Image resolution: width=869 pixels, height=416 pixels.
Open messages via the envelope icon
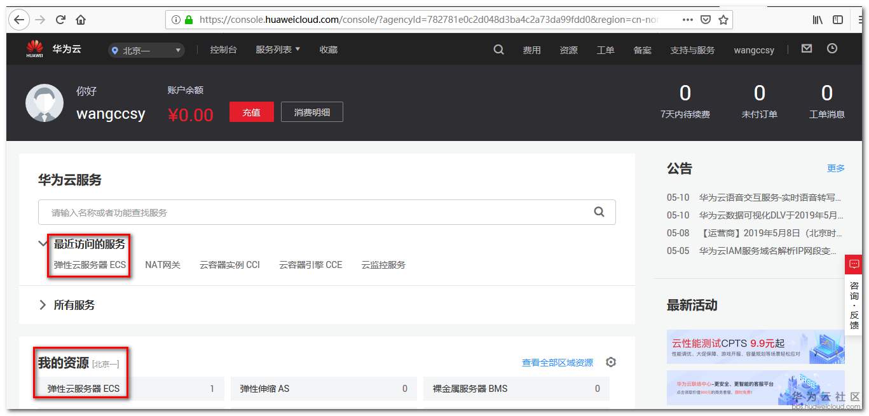tap(807, 48)
